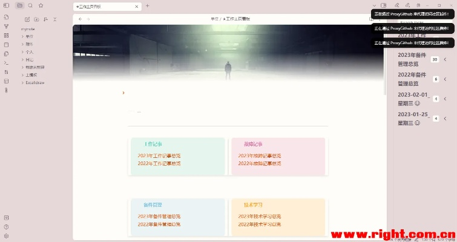Screen dimensions: 457x242
Task: Open command palette terminal ribbon icon
Action: tap(6, 63)
